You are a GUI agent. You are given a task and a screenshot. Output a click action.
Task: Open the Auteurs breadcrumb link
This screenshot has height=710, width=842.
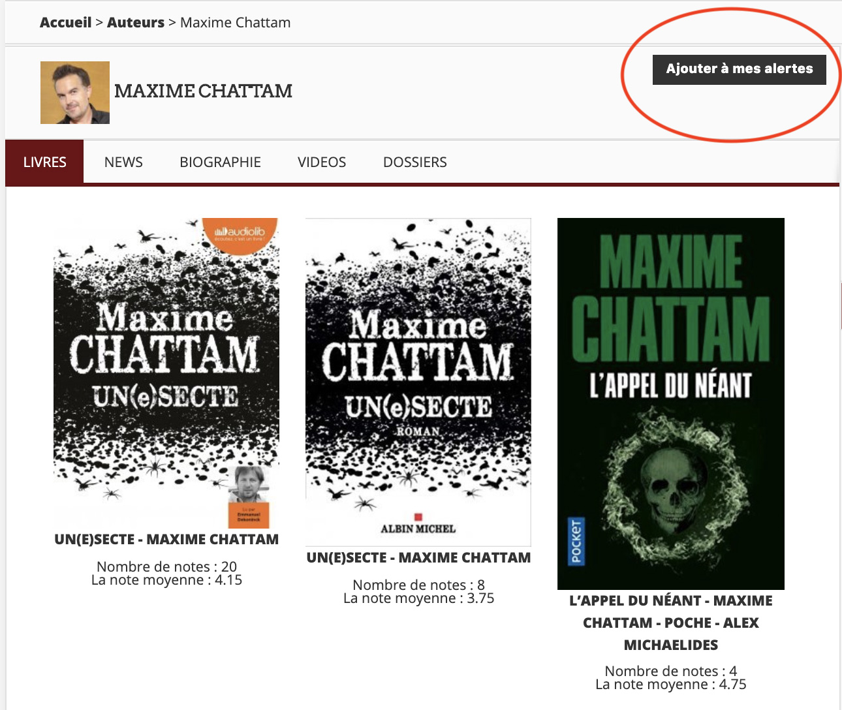pos(136,22)
